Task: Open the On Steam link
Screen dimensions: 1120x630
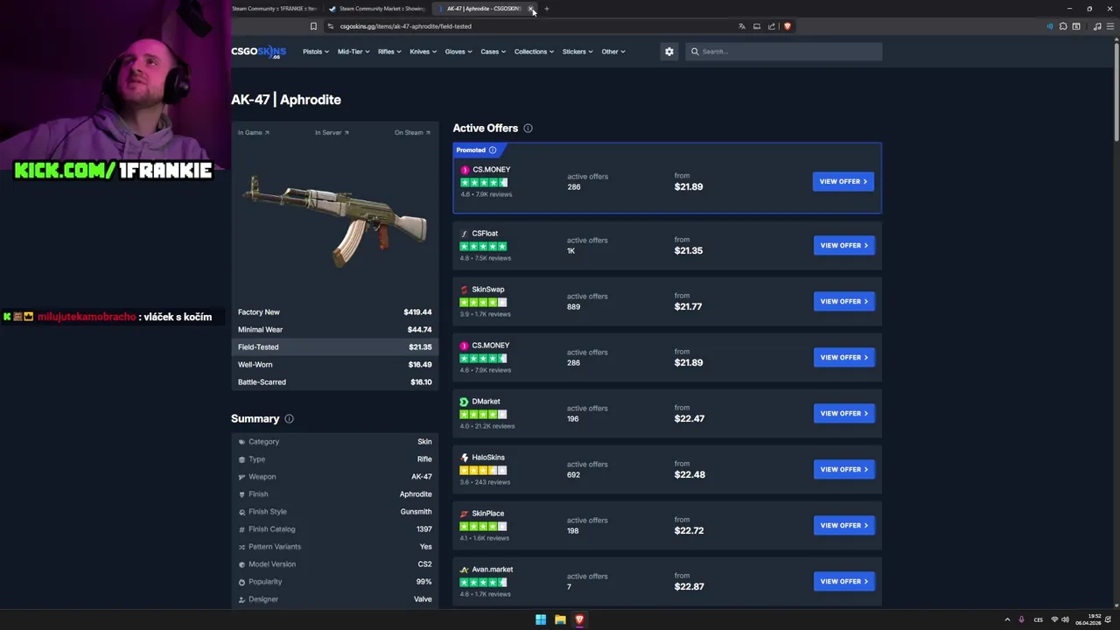Action: pos(412,133)
